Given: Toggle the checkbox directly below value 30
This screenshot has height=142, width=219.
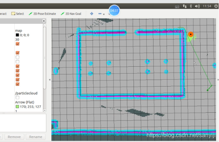Looking at the screenshot, I should point(17,44).
